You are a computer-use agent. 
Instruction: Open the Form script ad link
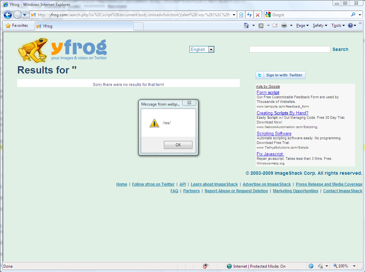[x=268, y=93]
